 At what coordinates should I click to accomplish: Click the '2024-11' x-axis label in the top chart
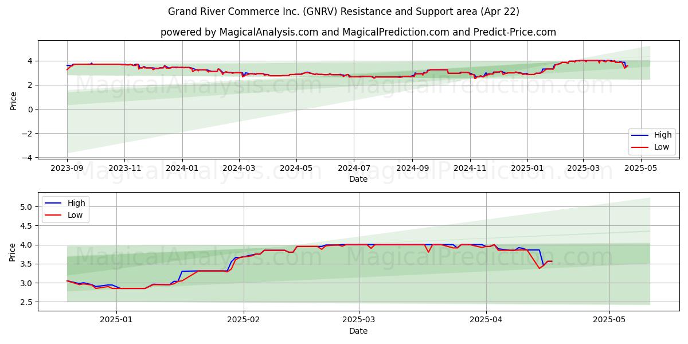click(x=470, y=169)
